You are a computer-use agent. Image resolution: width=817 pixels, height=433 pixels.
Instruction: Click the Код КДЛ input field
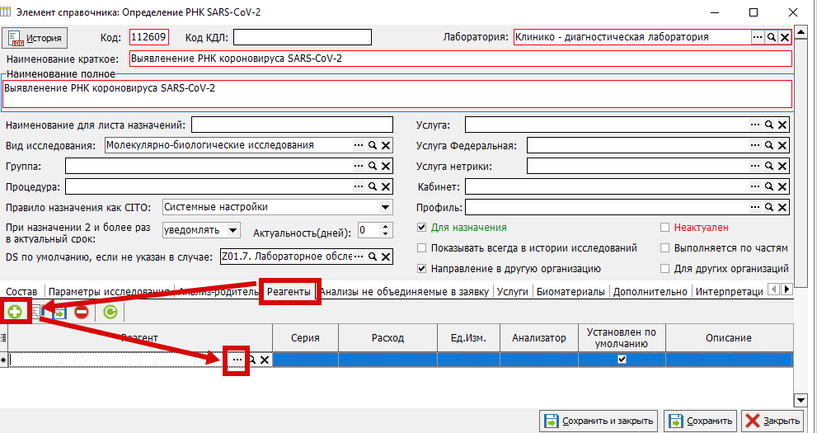303,37
